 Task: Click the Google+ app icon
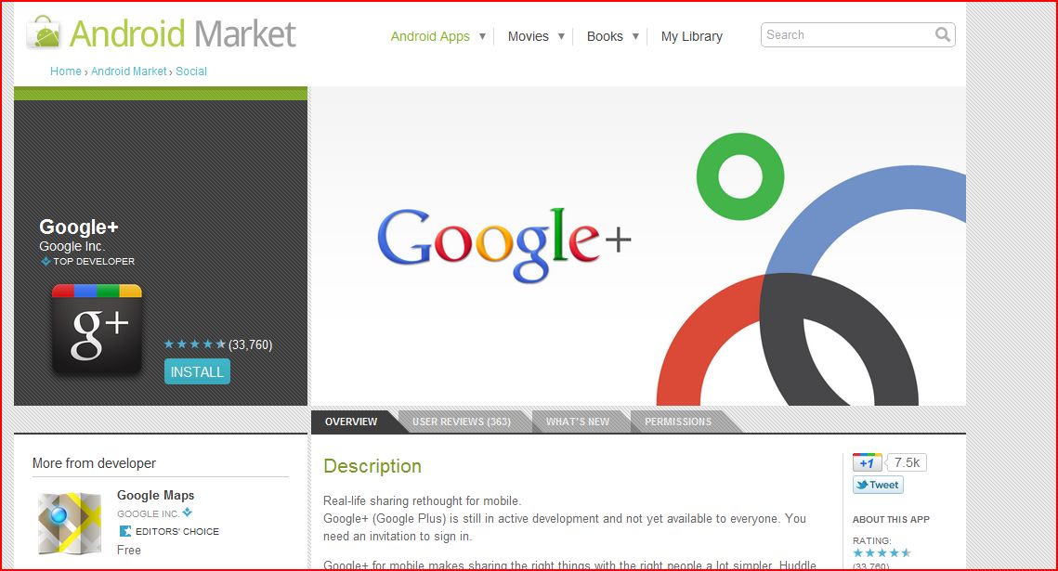(98, 329)
